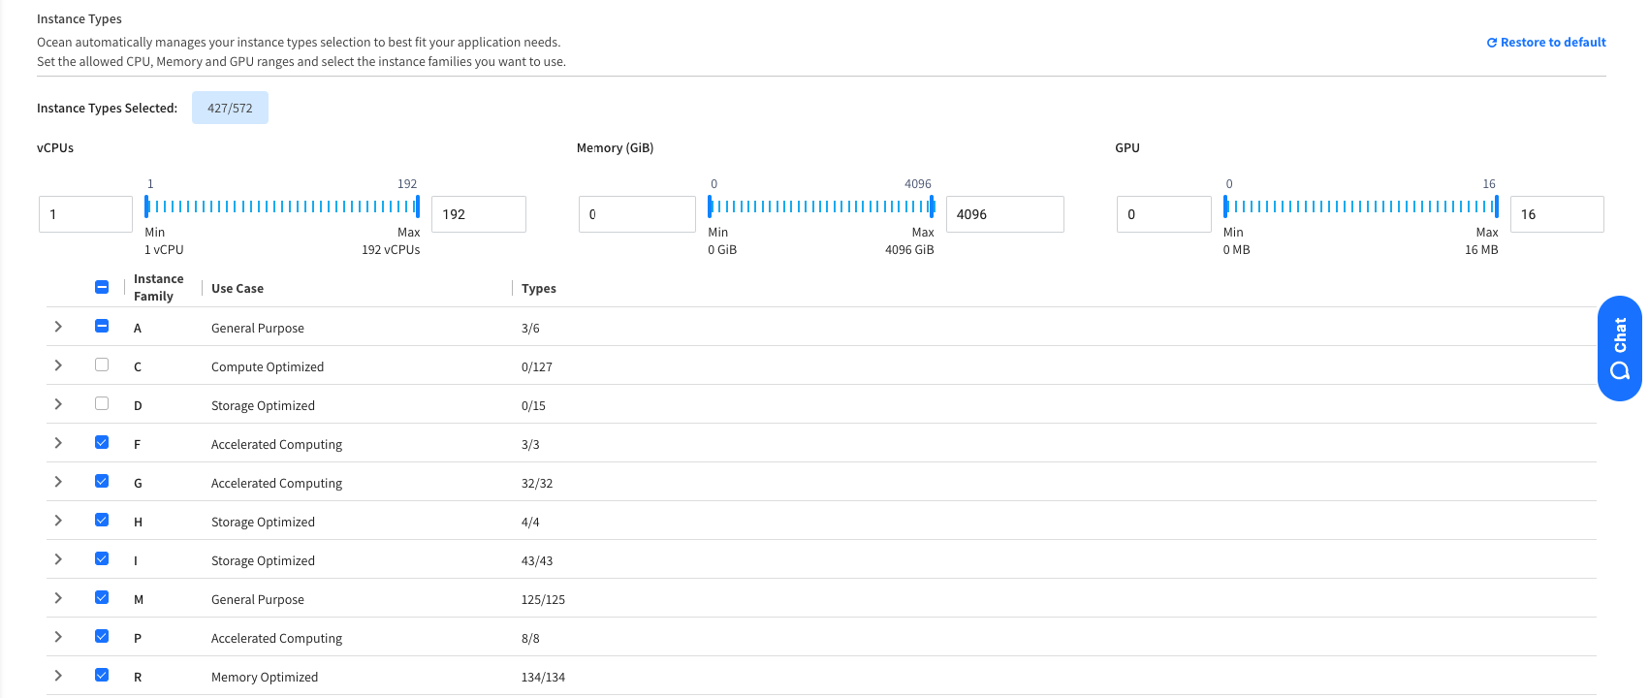Click the vCPUs minimum input field
The height and width of the screenshot is (698, 1649).
(x=85, y=214)
